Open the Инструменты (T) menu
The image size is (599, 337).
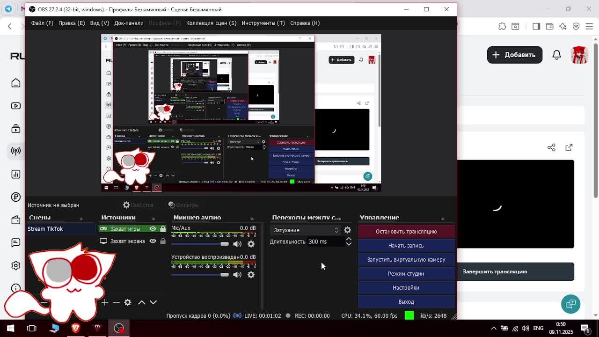263,23
